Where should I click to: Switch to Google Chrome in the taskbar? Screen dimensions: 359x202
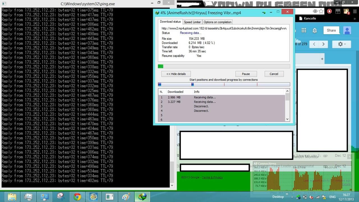(x=77, y=197)
